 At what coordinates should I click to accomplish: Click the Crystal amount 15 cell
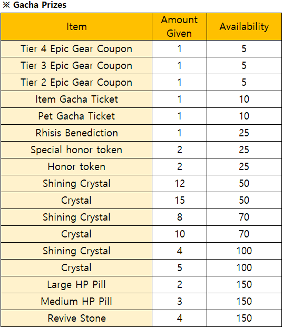179,201
